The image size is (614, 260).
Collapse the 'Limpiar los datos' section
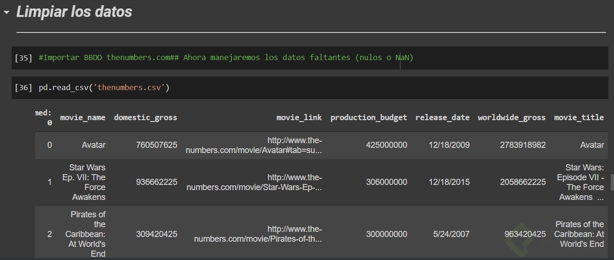[7, 13]
